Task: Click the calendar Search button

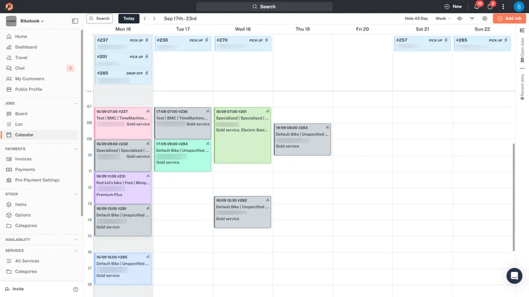Action: (100, 18)
